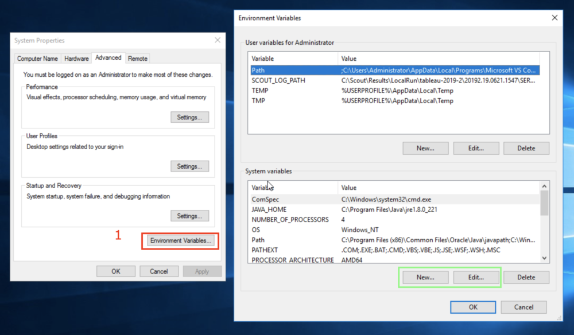Viewport: 574px width, 335px height.
Task: Close the System Properties window
Action: [218, 40]
